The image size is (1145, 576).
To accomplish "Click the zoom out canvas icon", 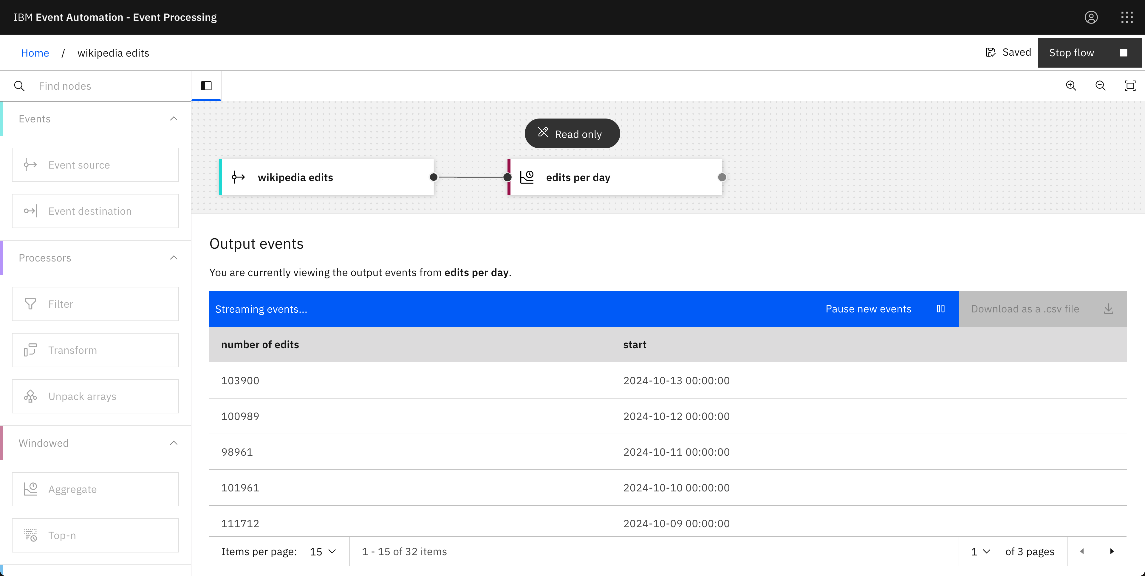I will 1100,86.
